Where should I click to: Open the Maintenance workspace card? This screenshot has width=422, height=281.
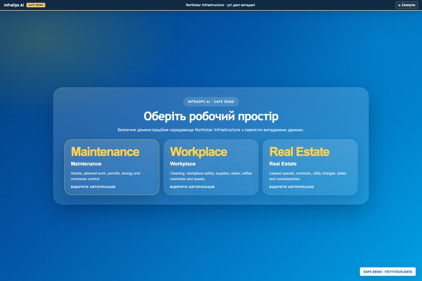tap(112, 167)
